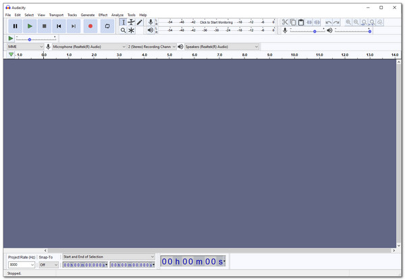The height and width of the screenshot is (280, 405).
Task: Open the Edit menu
Action: pyautogui.click(x=18, y=15)
